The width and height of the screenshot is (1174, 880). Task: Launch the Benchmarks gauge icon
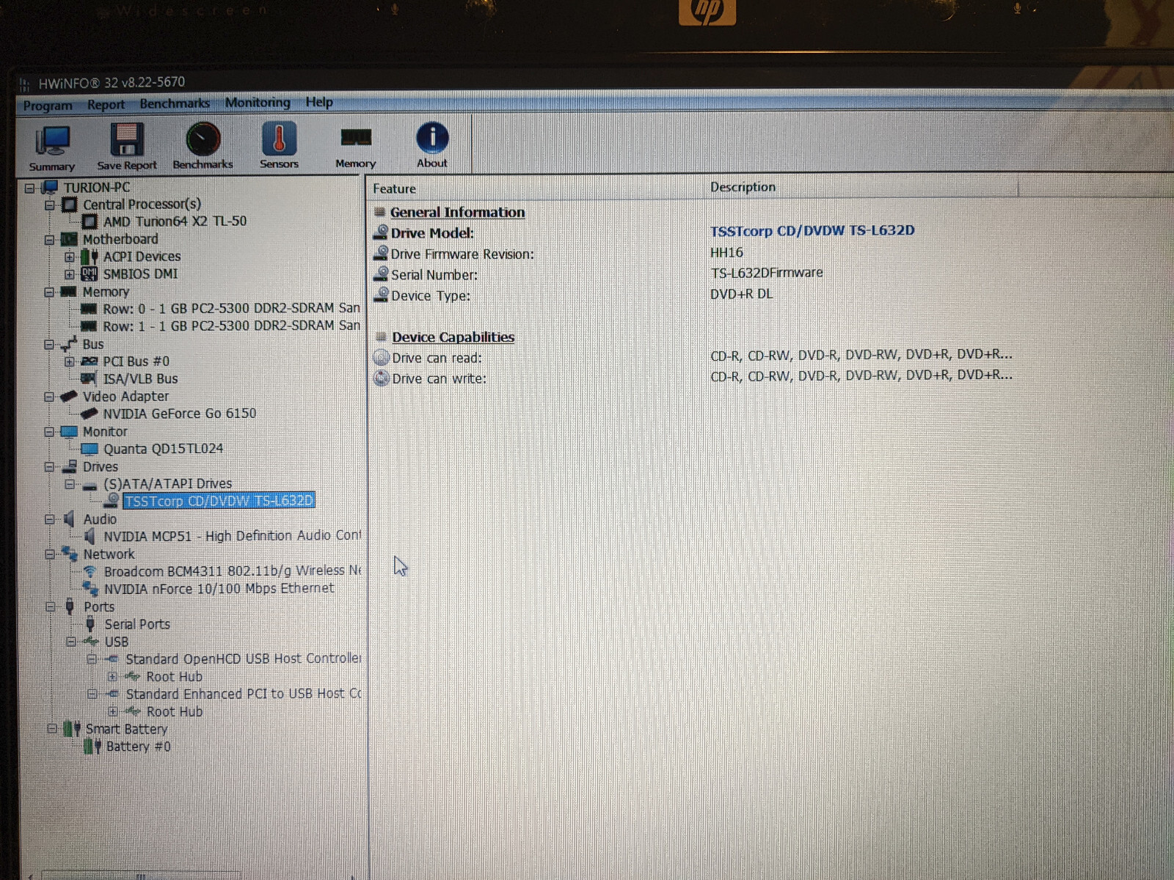tap(203, 139)
